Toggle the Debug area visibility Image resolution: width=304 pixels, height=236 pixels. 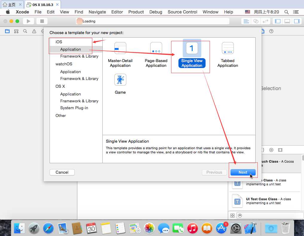point(287,21)
